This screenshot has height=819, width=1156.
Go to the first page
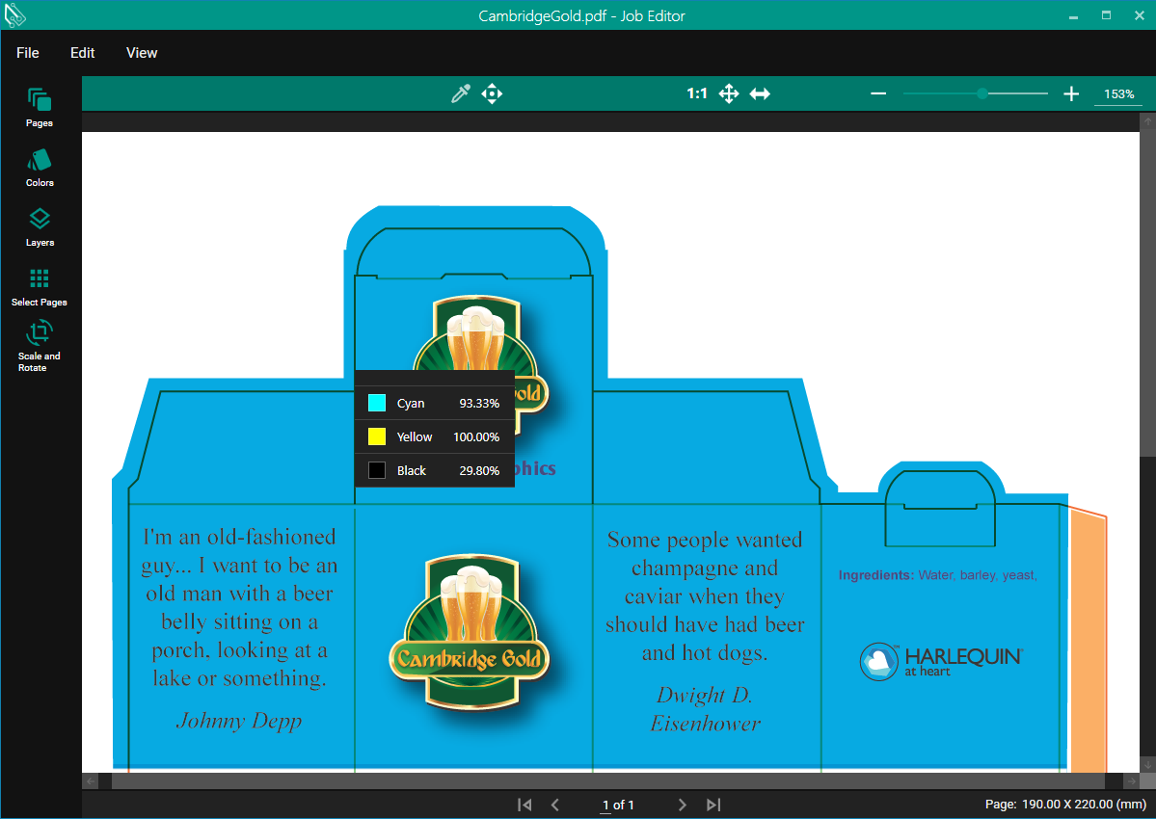524,805
